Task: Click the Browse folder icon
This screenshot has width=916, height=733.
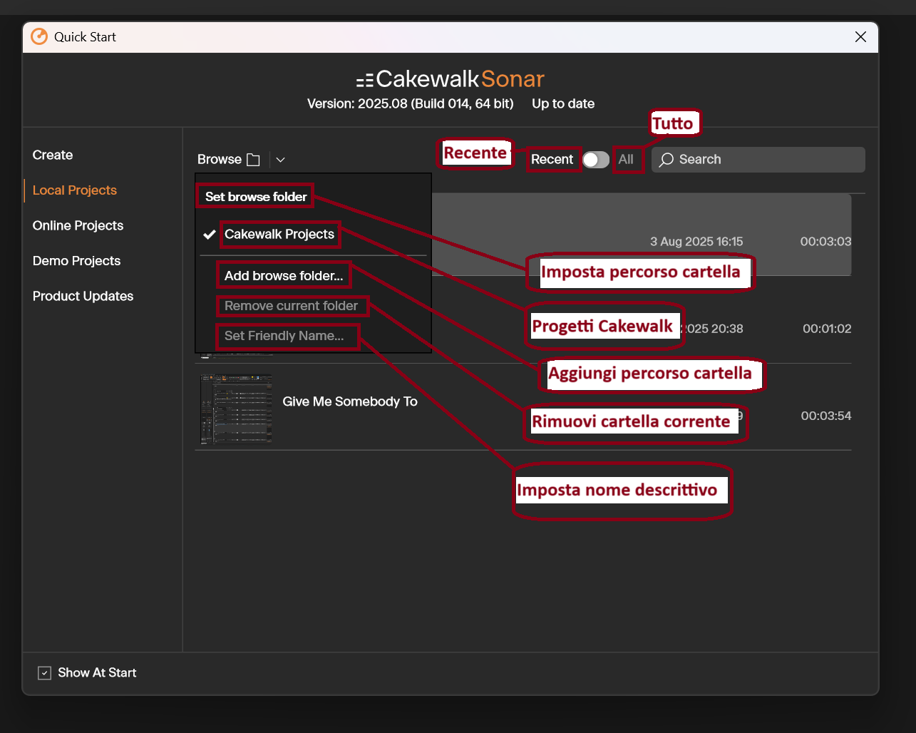Action: [253, 160]
